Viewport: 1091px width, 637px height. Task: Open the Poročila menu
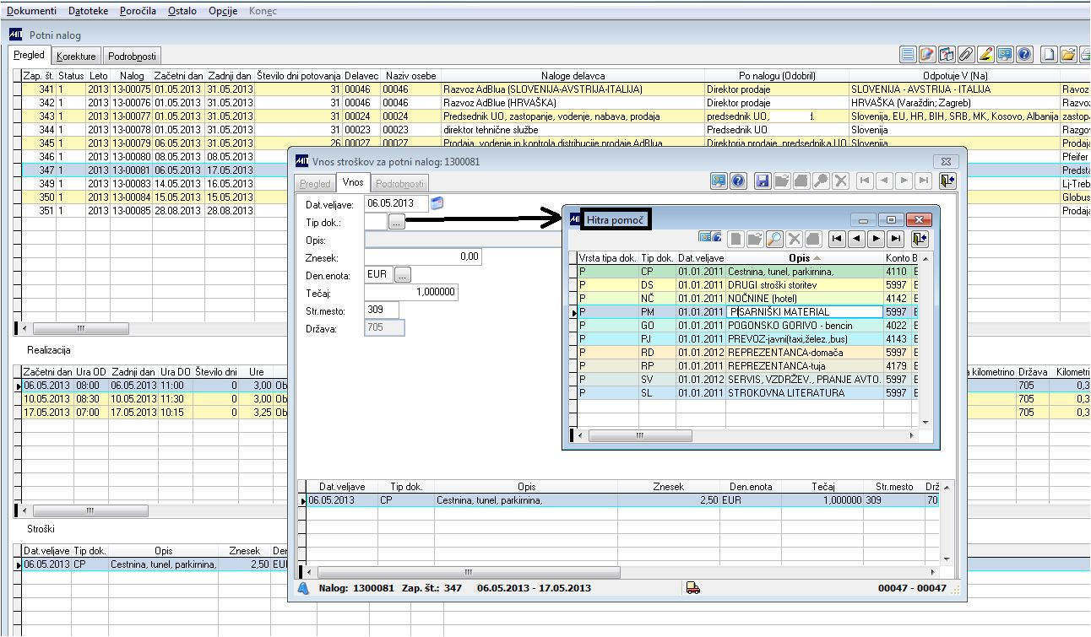tap(136, 11)
